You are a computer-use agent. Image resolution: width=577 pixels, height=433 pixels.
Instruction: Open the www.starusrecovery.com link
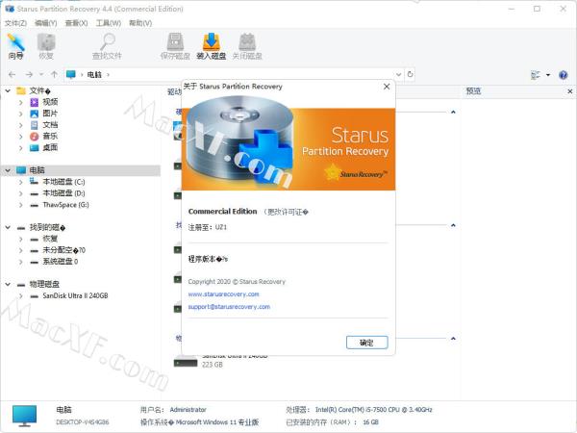click(x=224, y=294)
